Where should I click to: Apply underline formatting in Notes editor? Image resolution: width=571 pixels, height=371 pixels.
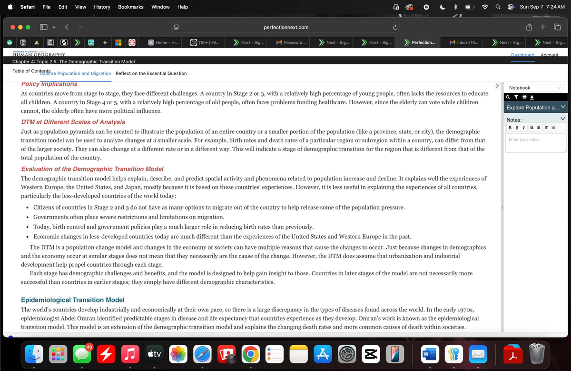(x=517, y=128)
